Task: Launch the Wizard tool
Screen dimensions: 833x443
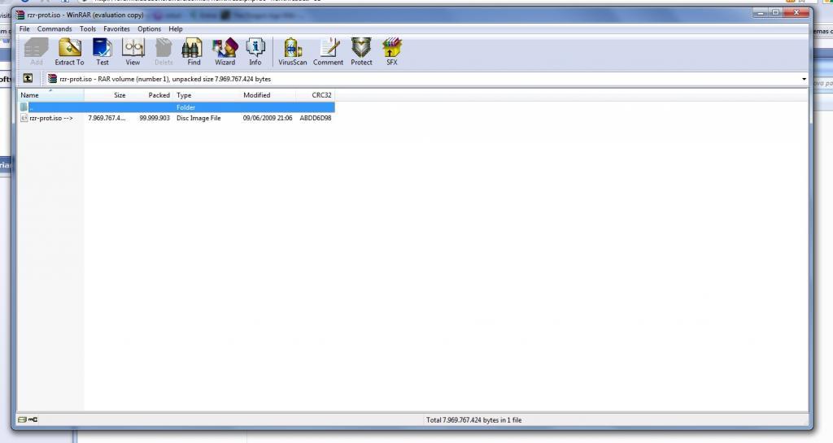Action: point(225,51)
